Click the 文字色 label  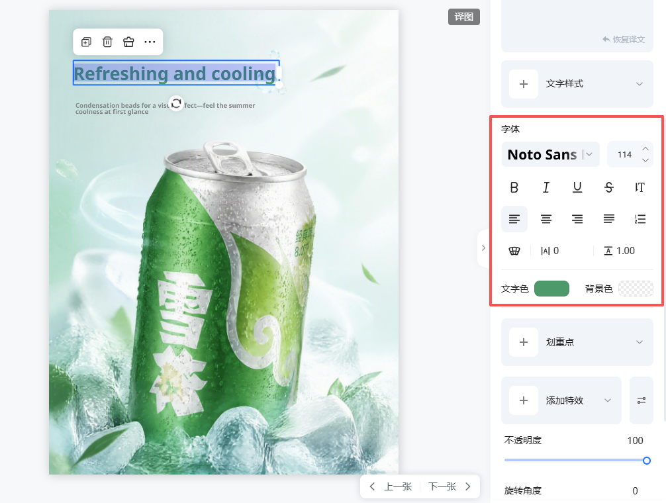[x=514, y=289]
